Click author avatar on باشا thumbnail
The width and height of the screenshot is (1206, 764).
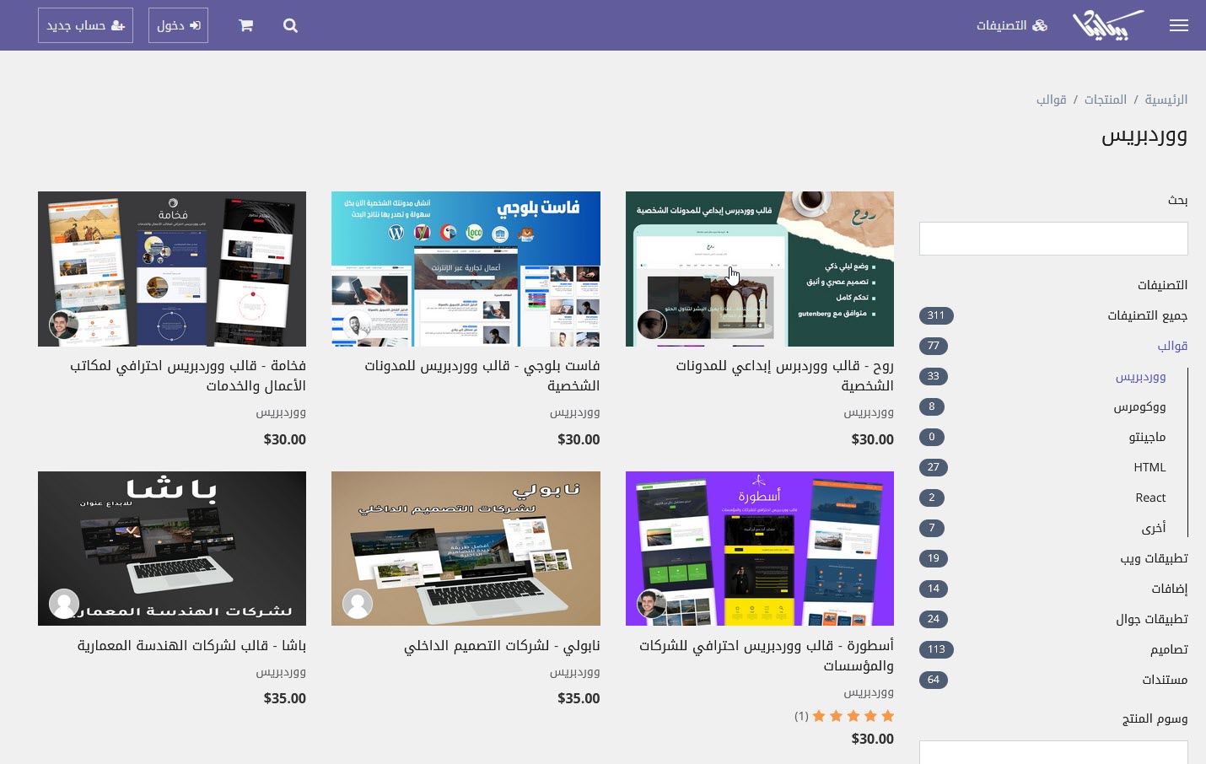point(64,604)
